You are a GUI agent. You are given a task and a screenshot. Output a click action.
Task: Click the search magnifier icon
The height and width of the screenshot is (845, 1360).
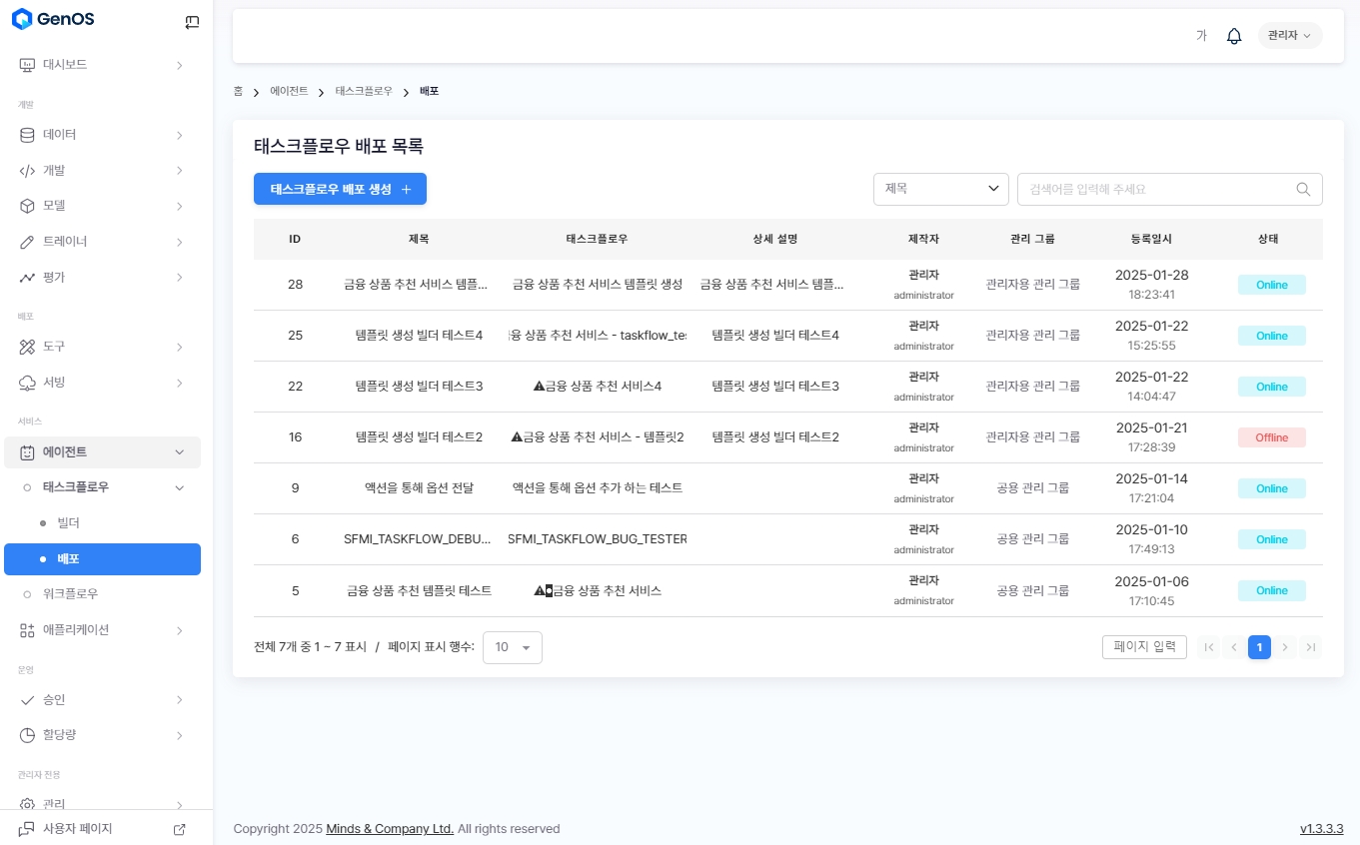1303,189
